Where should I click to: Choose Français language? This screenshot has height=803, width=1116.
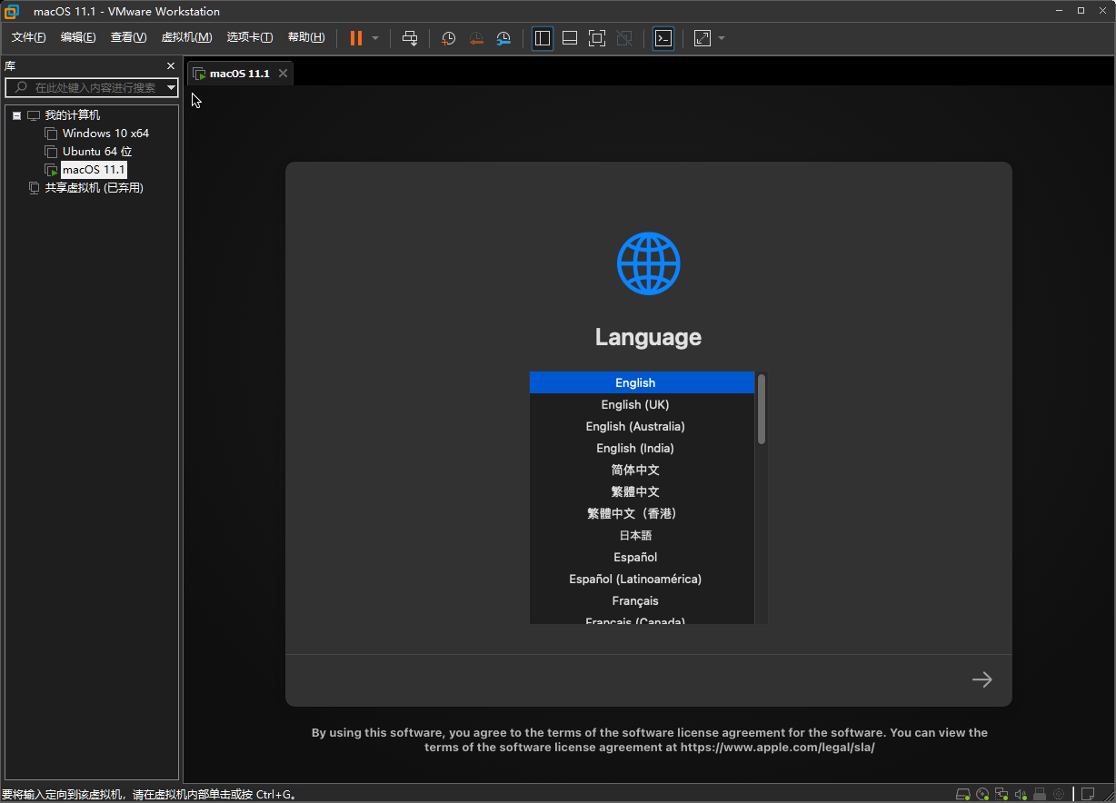click(642, 600)
